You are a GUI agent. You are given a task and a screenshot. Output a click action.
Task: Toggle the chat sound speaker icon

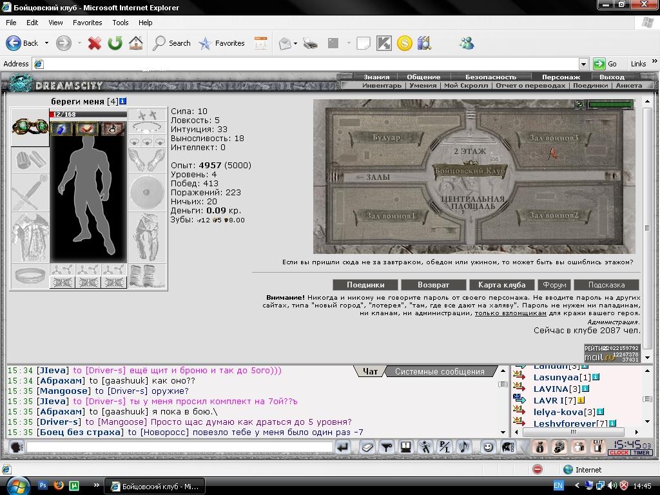464,447
